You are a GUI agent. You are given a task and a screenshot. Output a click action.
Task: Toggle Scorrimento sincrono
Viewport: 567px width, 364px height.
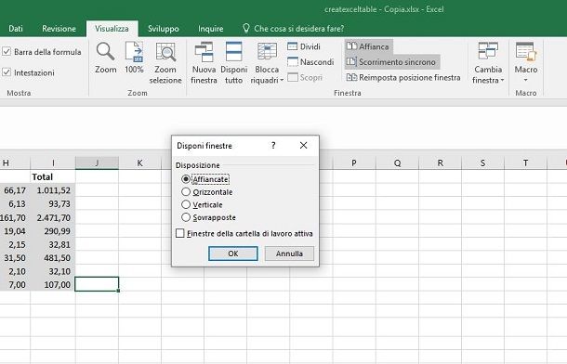point(391,62)
